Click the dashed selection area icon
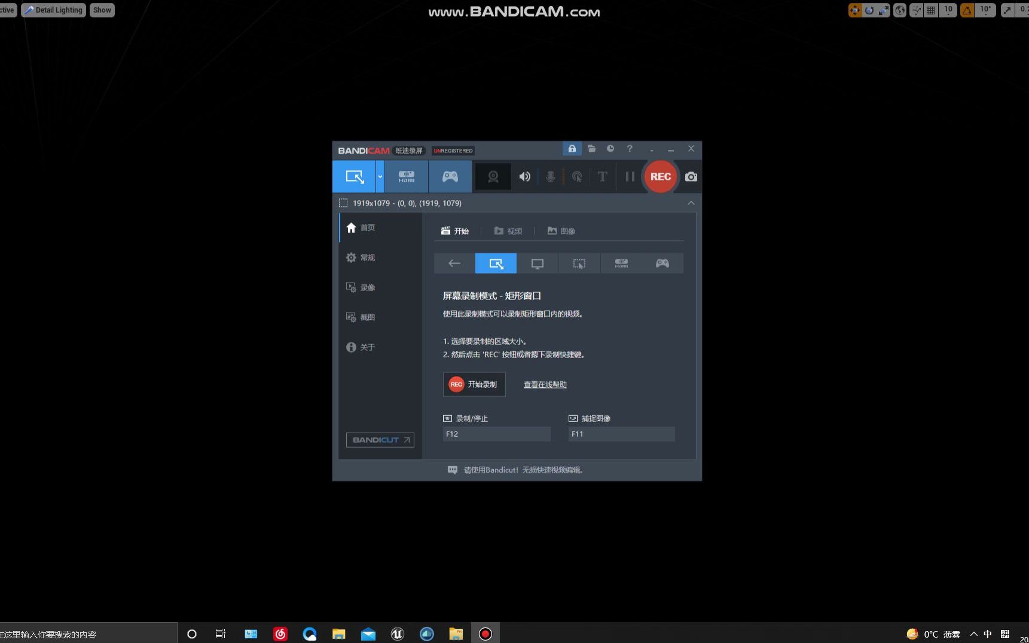The width and height of the screenshot is (1029, 643). click(343, 203)
